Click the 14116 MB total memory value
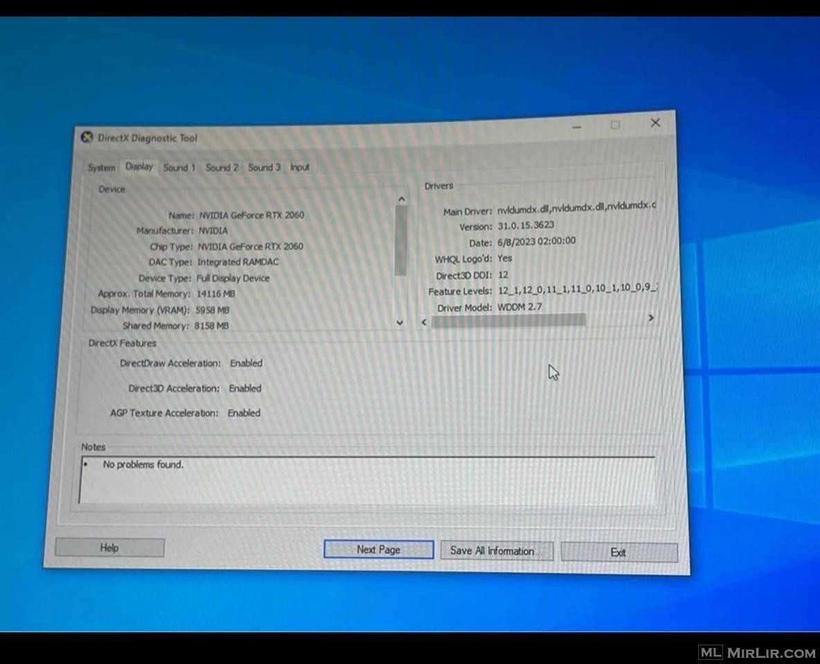This screenshot has height=664, width=820. (x=215, y=294)
